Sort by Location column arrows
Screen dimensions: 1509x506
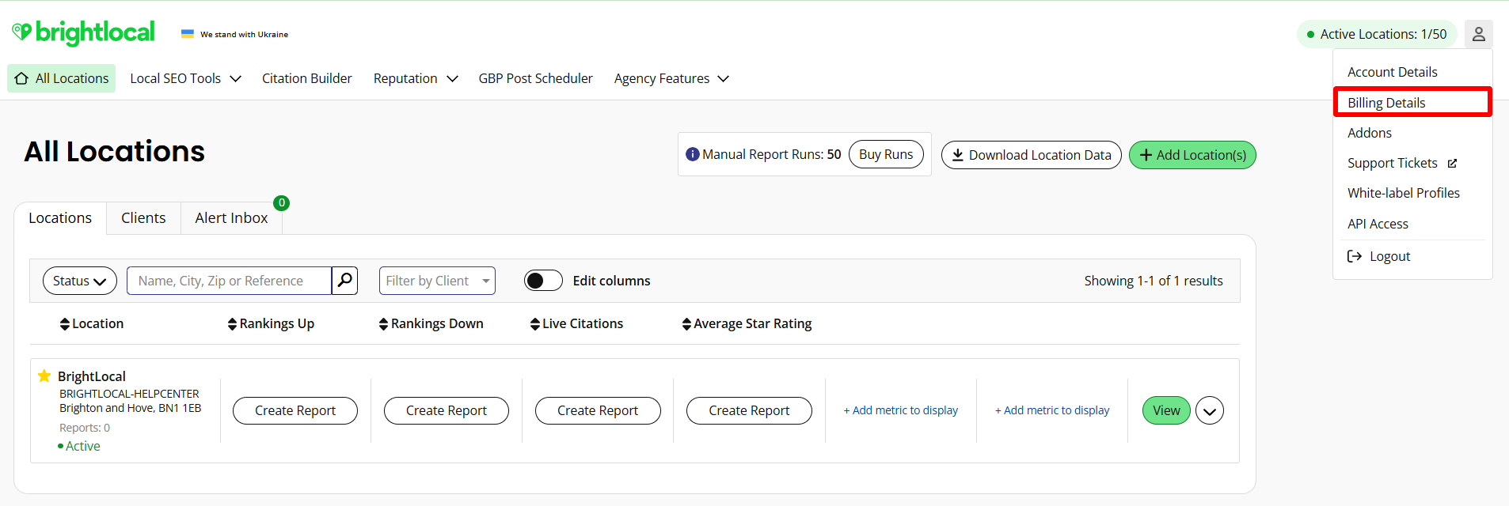(x=65, y=324)
